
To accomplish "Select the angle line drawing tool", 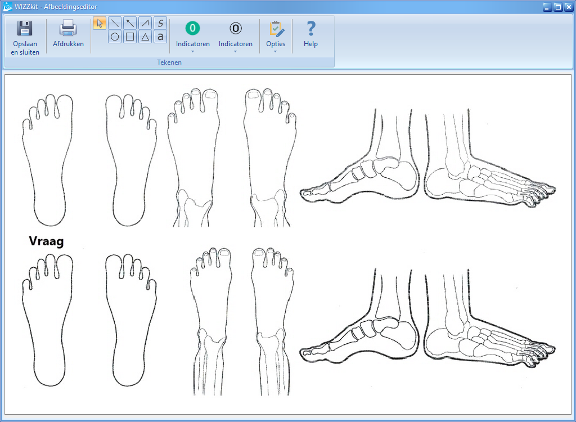I will (145, 23).
